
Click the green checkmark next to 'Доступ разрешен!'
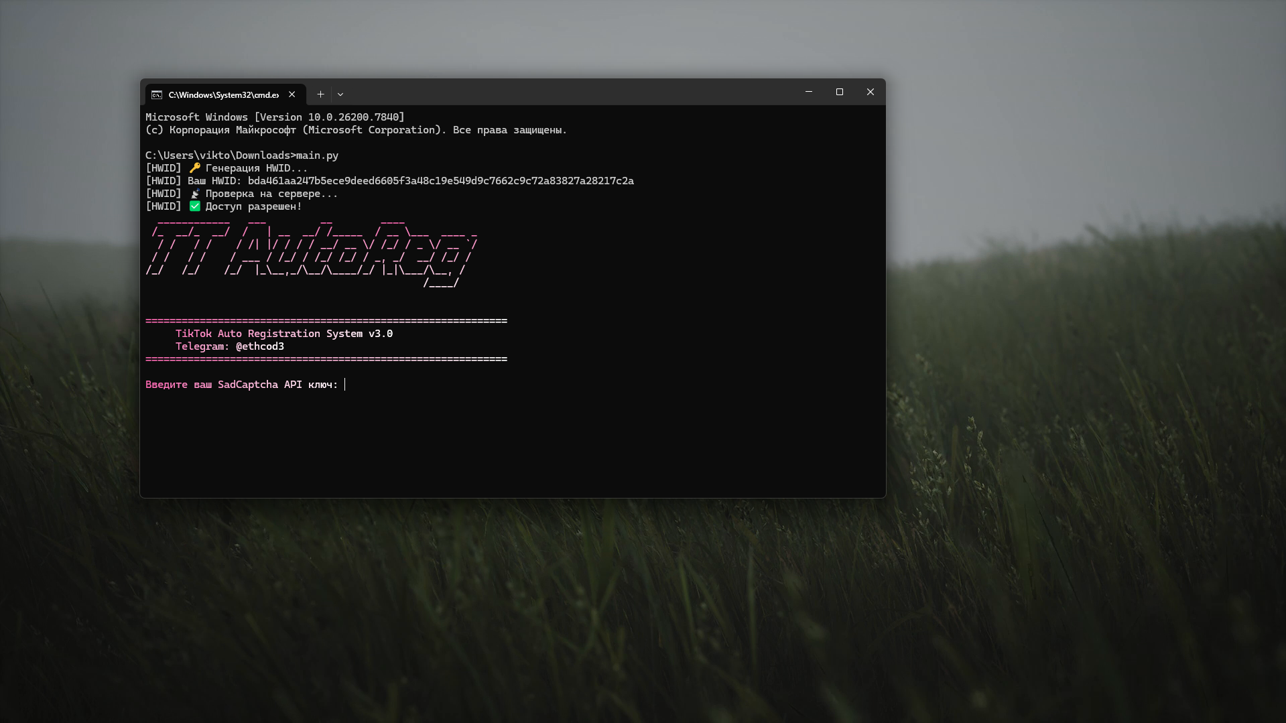coord(194,206)
